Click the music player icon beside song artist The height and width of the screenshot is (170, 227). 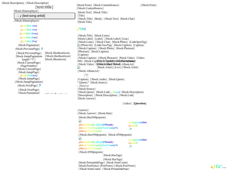click(19, 16)
